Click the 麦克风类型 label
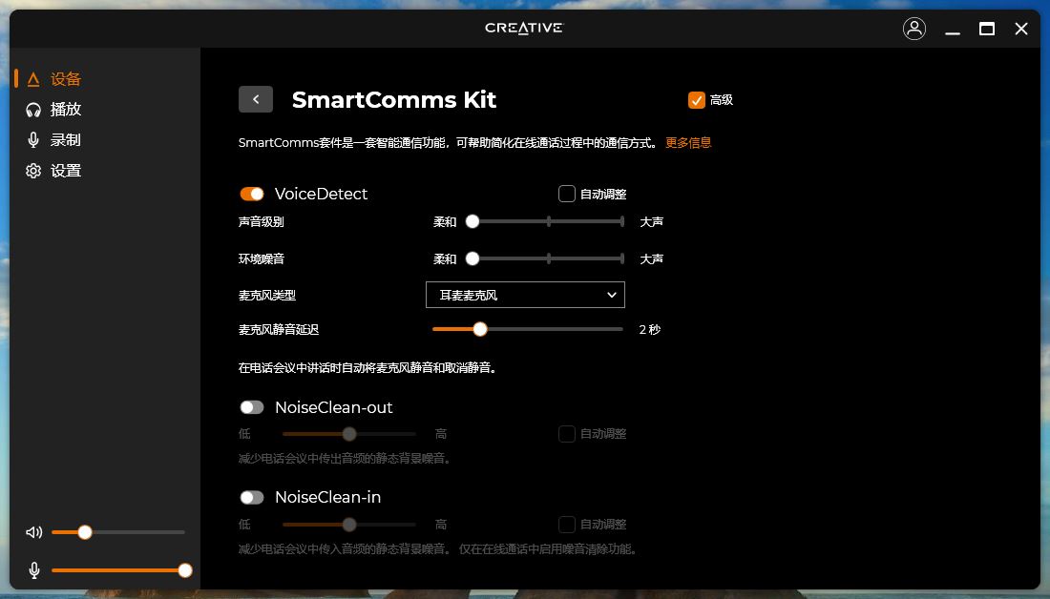This screenshot has height=599, width=1050. (x=267, y=295)
